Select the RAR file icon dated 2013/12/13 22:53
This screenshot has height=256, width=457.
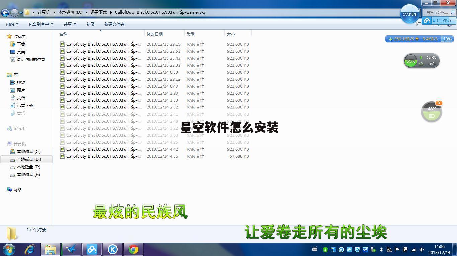coord(62,51)
